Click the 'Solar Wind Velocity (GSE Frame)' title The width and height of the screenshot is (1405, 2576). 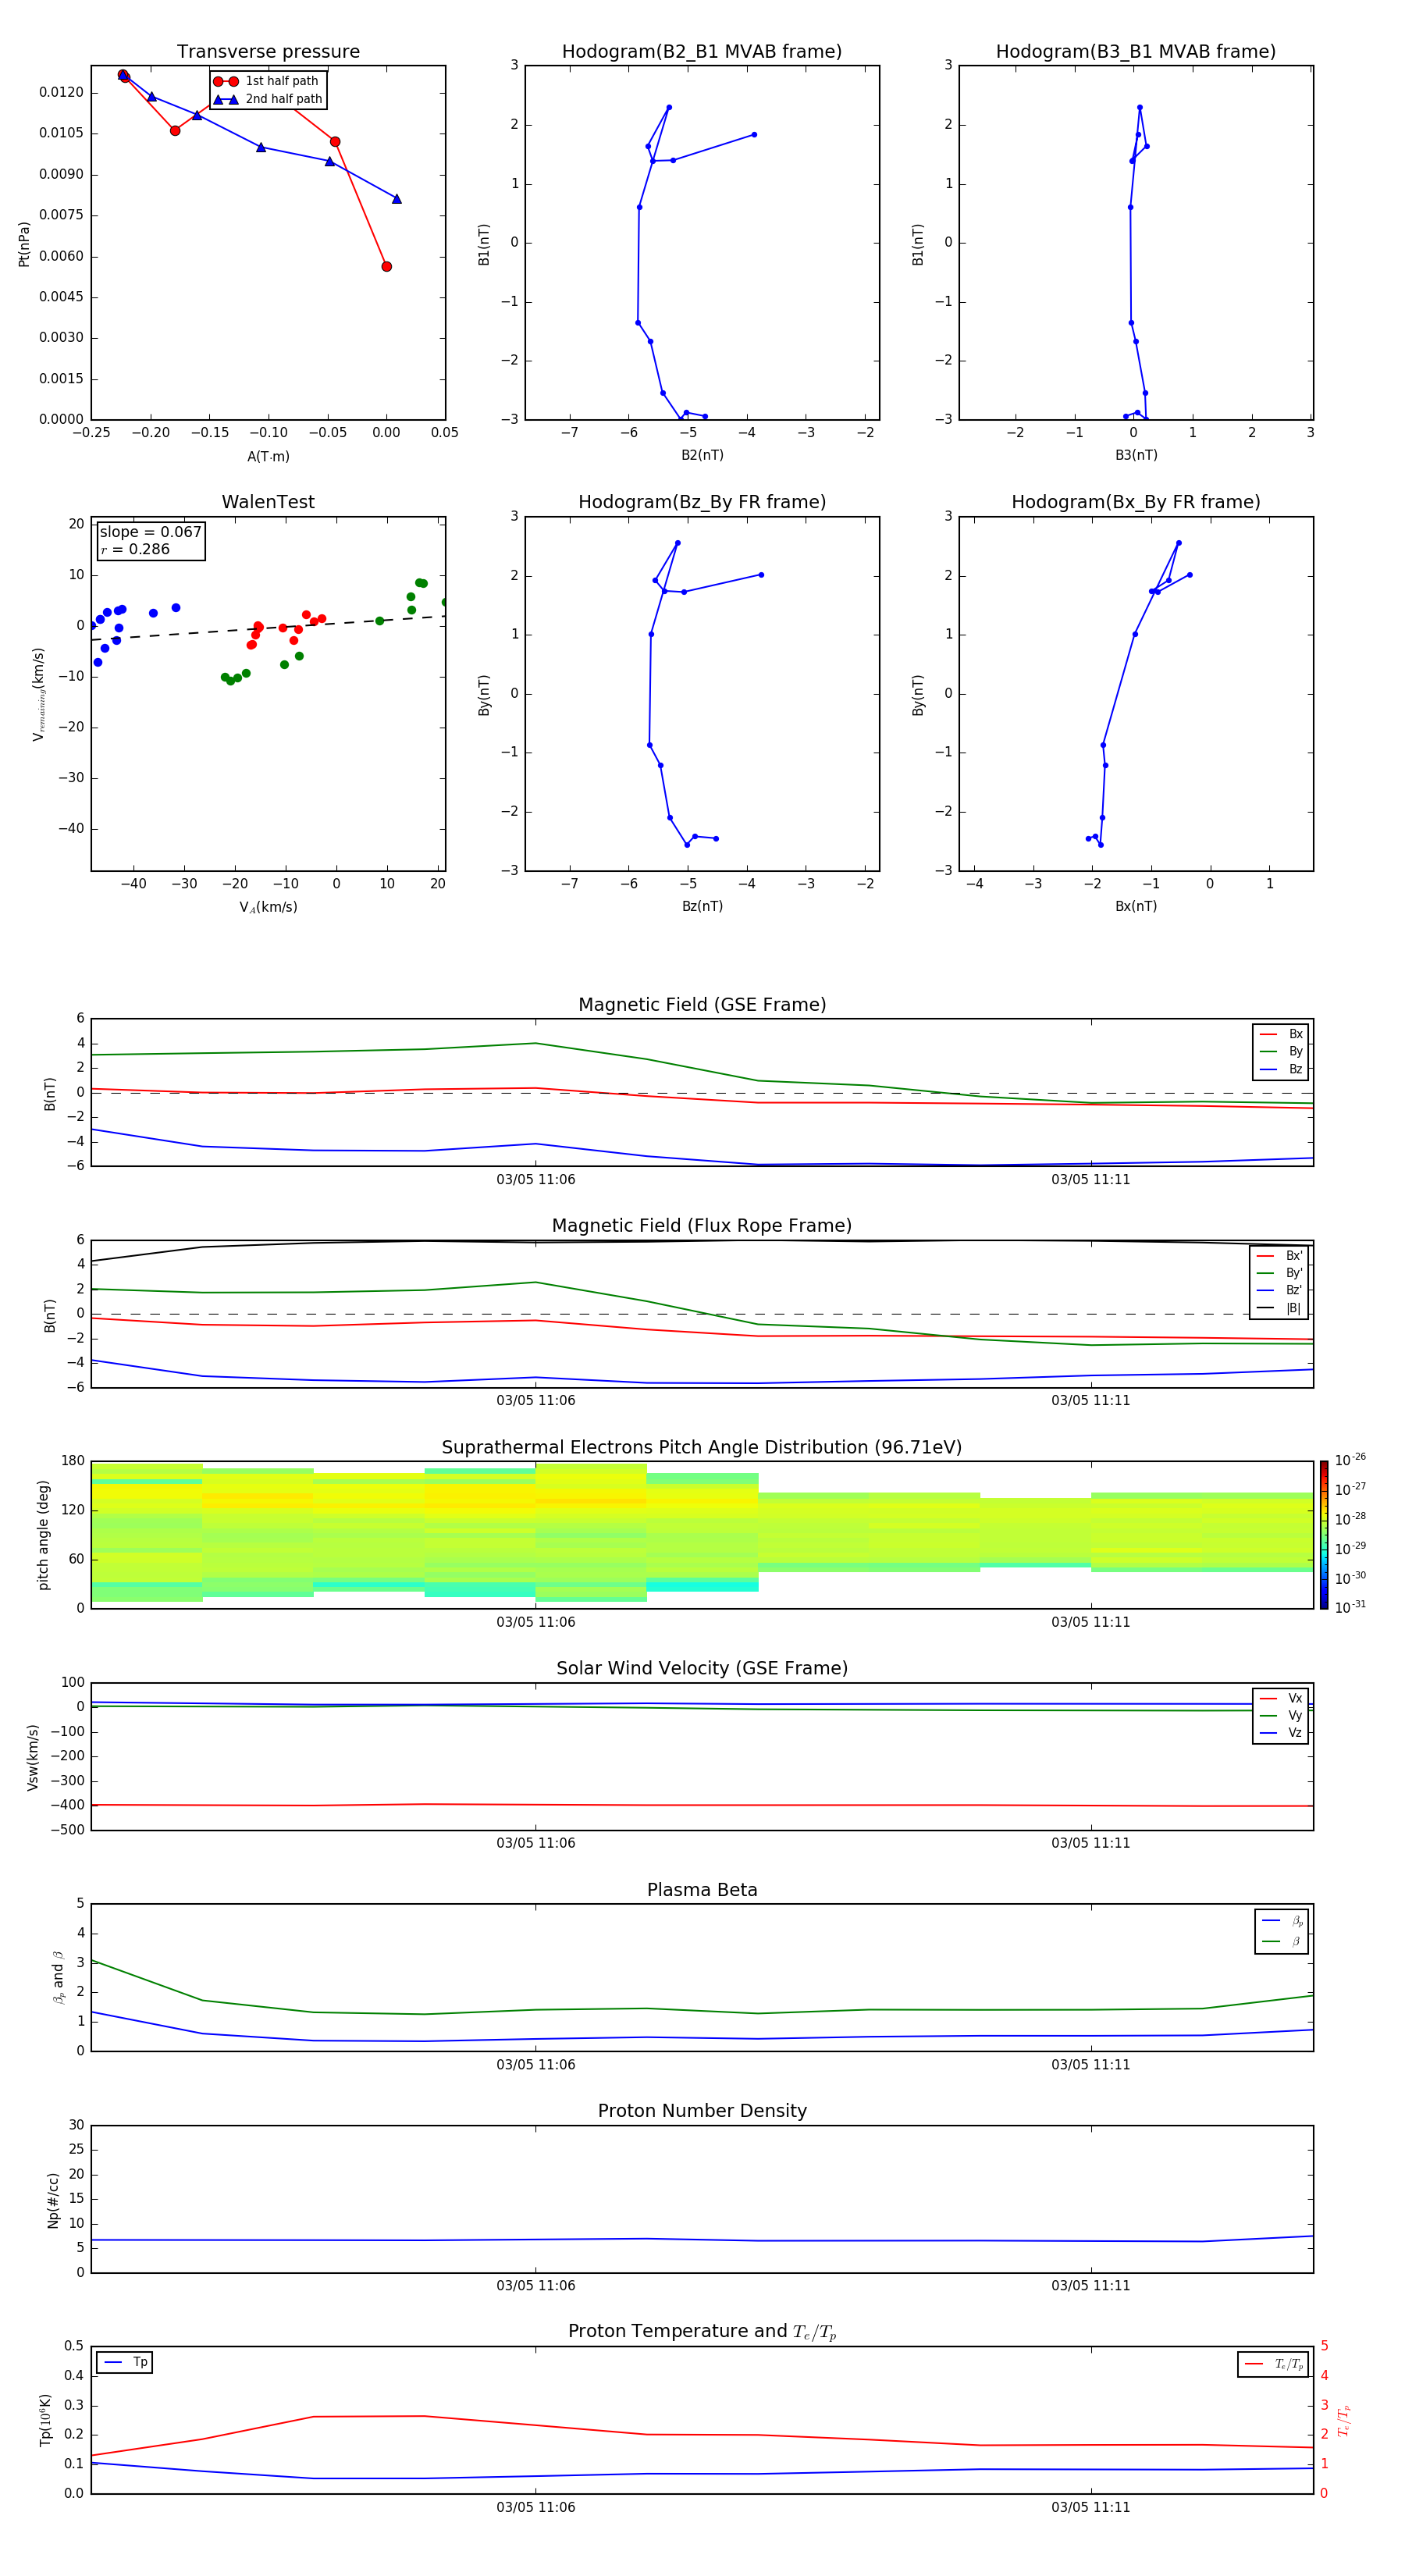coord(702,1668)
